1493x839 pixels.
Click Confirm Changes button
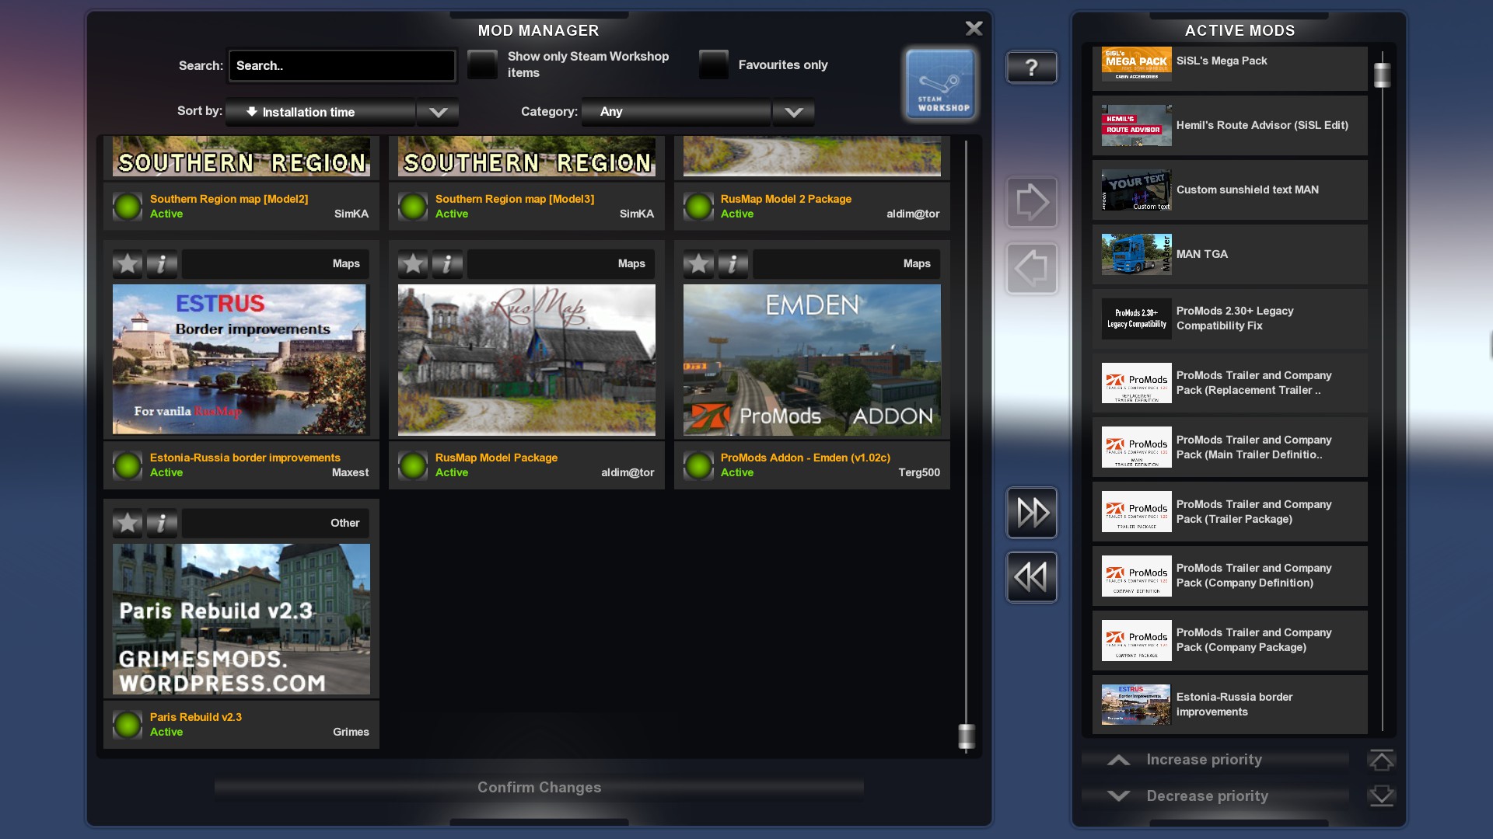[539, 788]
